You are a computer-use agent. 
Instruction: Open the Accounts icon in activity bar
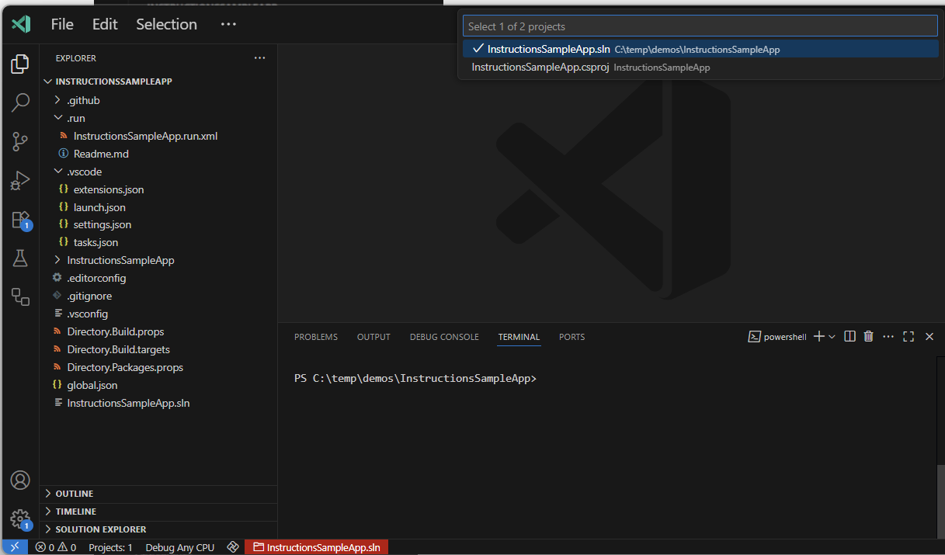(20, 480)
